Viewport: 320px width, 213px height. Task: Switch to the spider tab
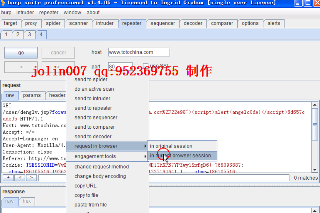(53, 23)
